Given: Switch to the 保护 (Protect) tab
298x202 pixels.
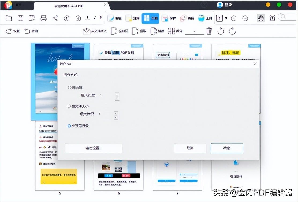Looking at the screenshot, I should coord(169,18).
